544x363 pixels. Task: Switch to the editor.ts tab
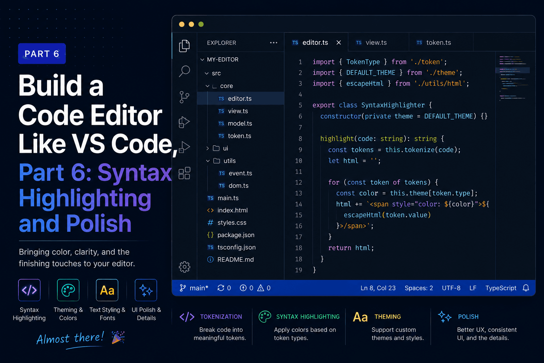(316, 43)
